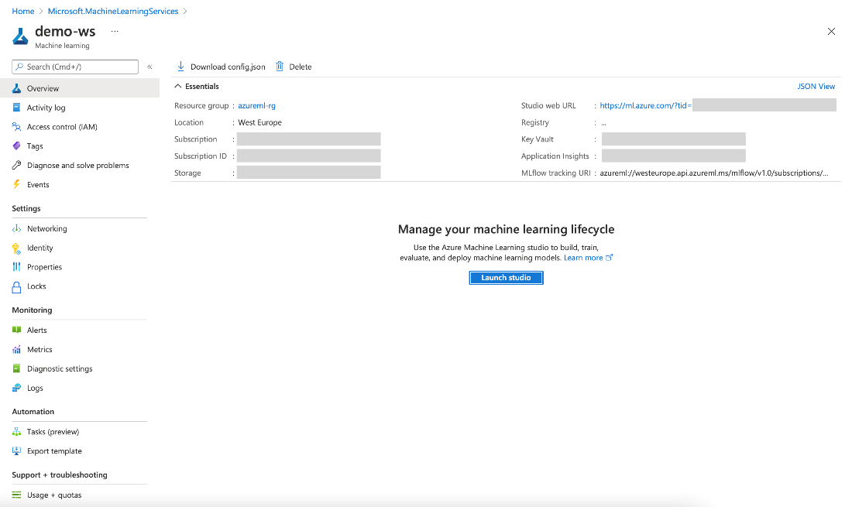
Task: Click the sidebar Search input field
Action: (x=75, y=67)
